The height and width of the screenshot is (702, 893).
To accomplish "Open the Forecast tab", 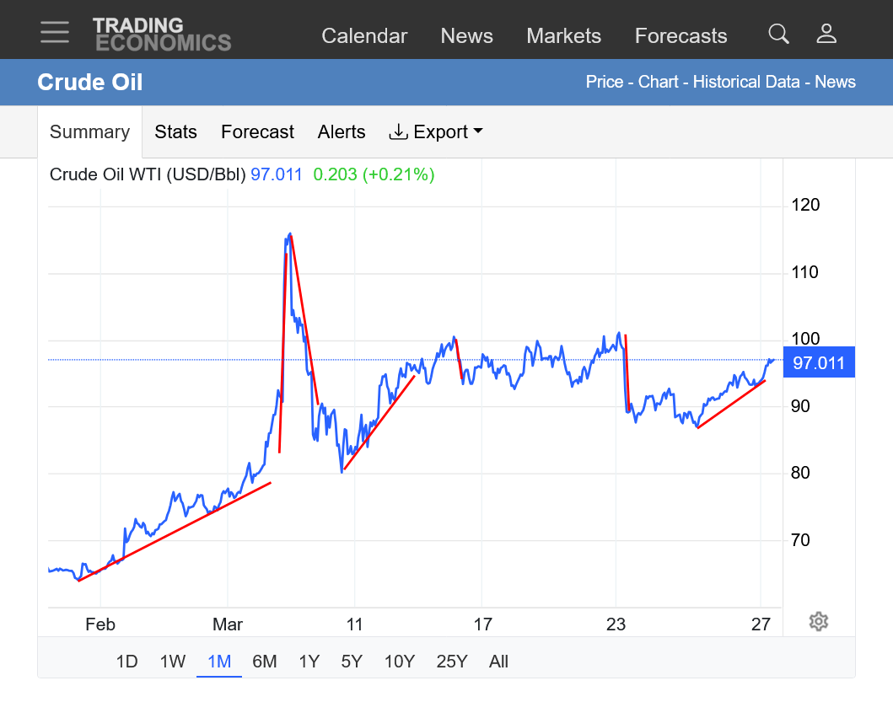I will click(x=257, y=132).
